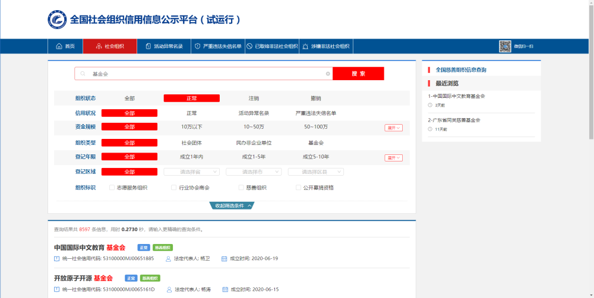Toggle the 志愿服务组织 checkbox
Screen dimensions: 594x298
(112, 188)
